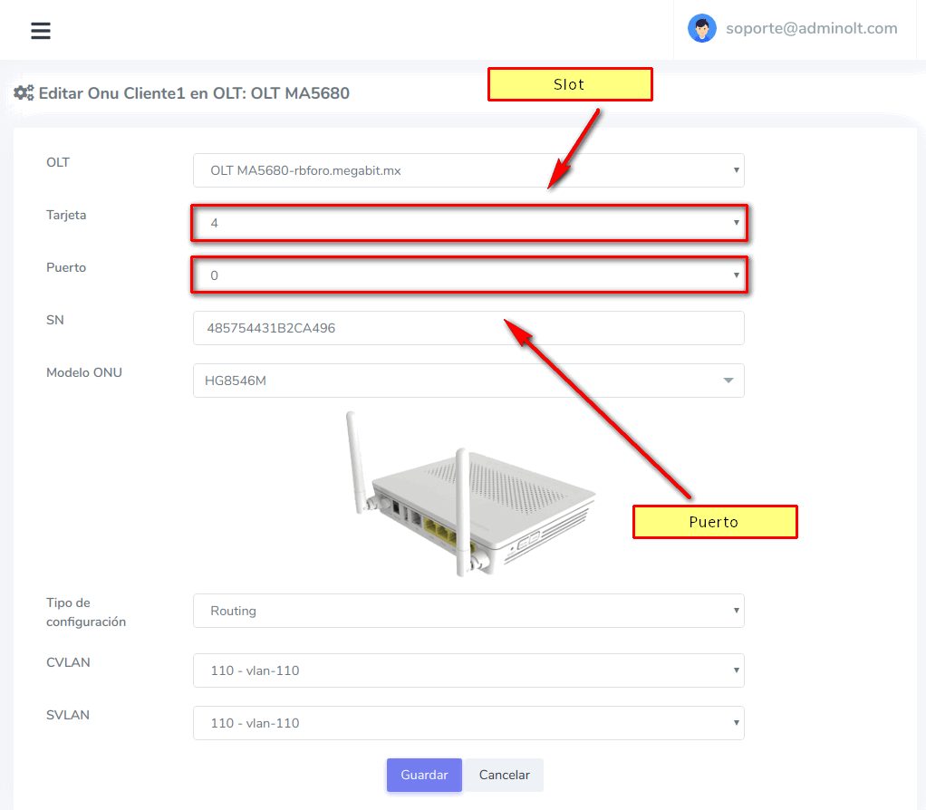This screenshot has height=810, width=926.
Task: Open the Tarjeta dropdown showing 4
Action: pyautogui.click(x=468, y=223)
